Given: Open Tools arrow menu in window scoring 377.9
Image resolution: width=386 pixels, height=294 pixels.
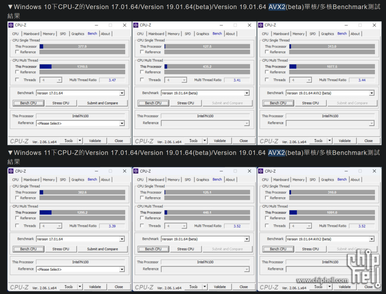Looking at the screenshot, I should pos(80,141).
